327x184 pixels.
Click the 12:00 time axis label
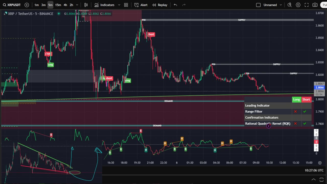click(x=283, y=163)
